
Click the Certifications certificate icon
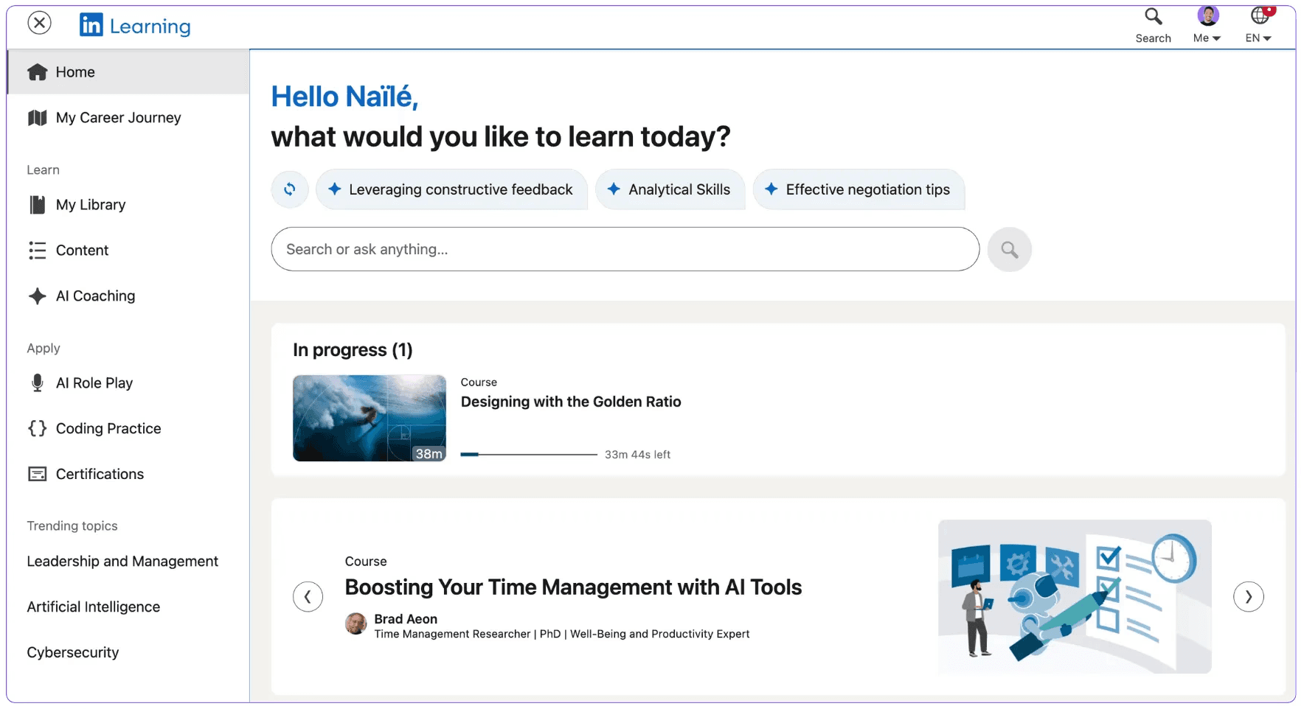37,475
